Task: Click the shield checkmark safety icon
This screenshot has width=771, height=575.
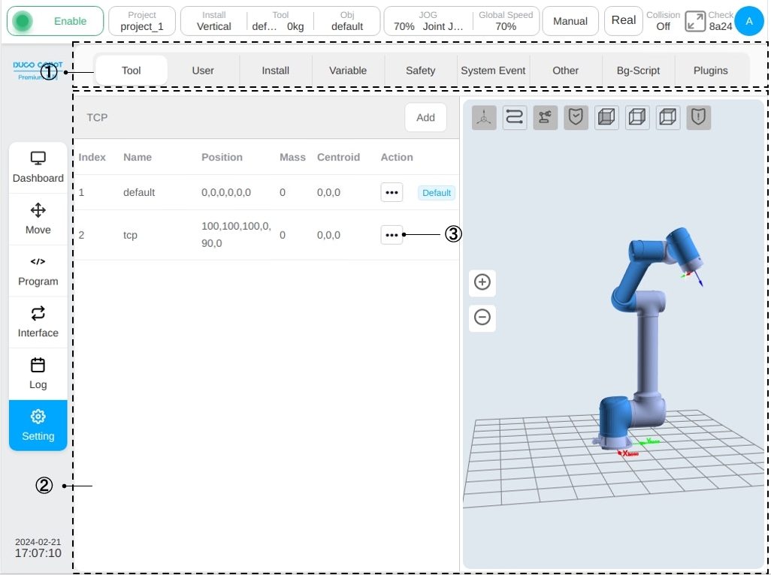Action: tap(576, 117)
